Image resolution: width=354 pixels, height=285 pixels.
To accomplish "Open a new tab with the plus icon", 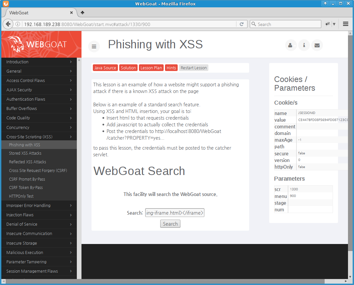I will click(82, 13).
